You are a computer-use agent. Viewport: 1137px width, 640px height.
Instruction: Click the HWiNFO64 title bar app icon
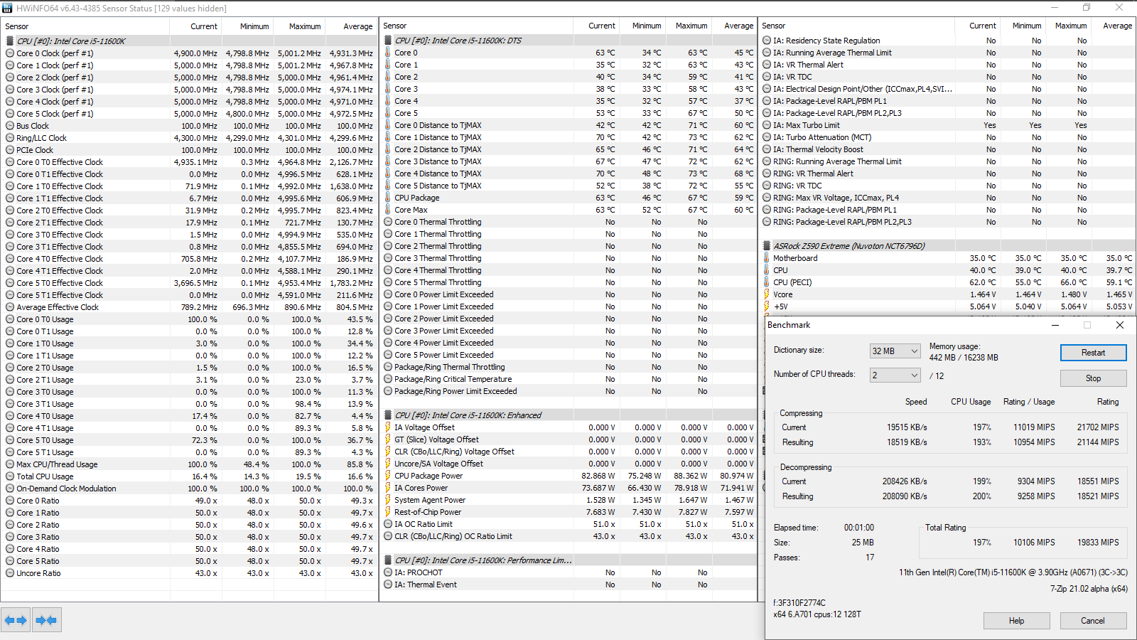point(7,8)
